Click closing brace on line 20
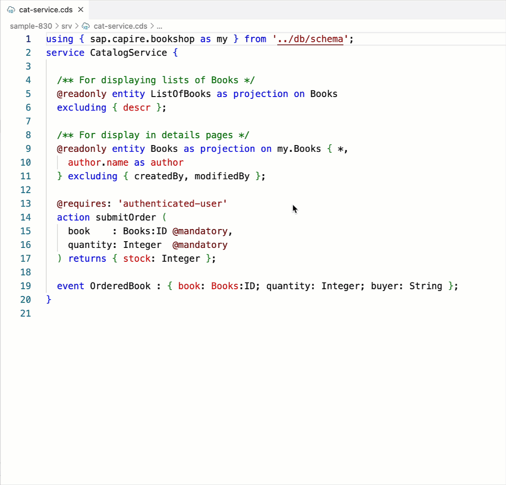This screenshot has height=485, width=506. [49, 300]
